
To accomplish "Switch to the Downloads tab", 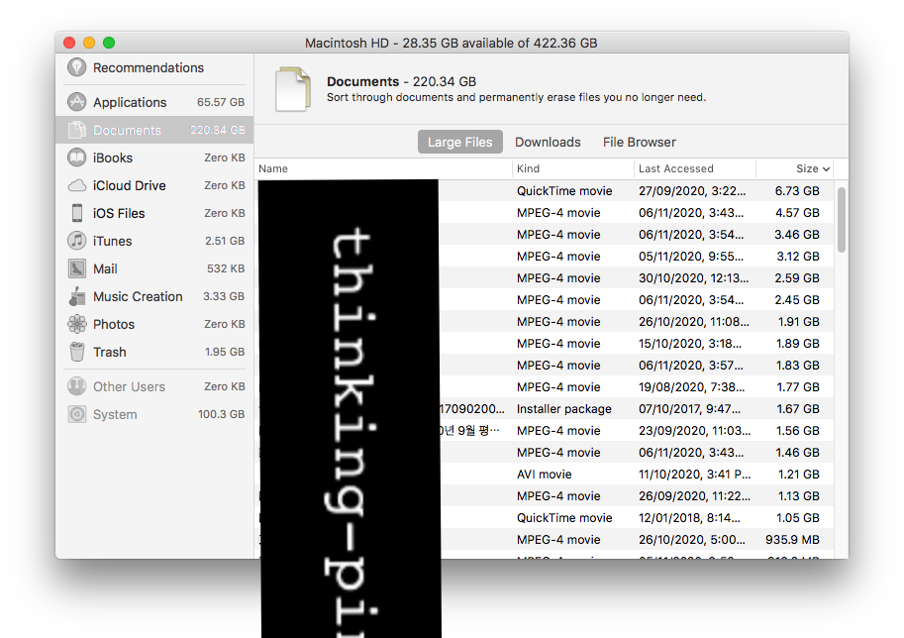I will (x=548, y=142).
